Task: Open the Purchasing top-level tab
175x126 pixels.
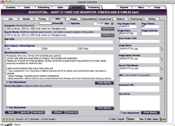Action: coord(94,7)
